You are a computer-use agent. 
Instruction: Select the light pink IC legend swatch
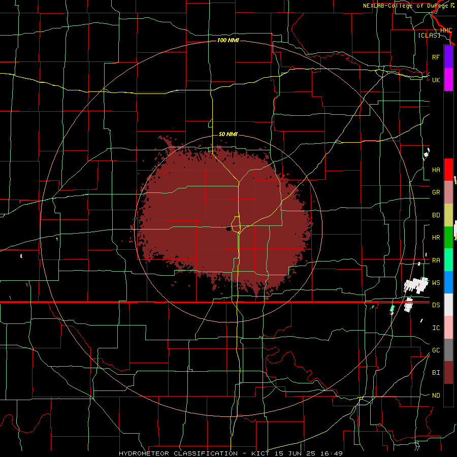pos(448,328)
